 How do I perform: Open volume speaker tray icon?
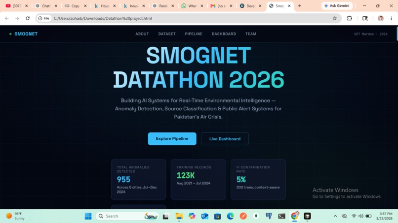click(360, 216)
